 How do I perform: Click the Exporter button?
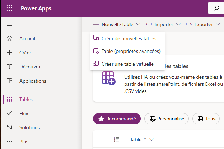click(203, 24)
